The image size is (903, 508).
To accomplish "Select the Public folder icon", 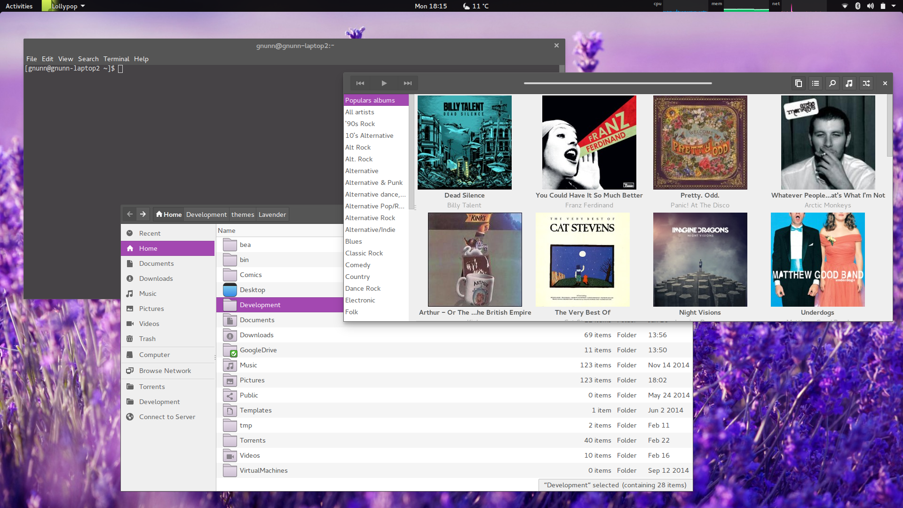I will [230, 395].
